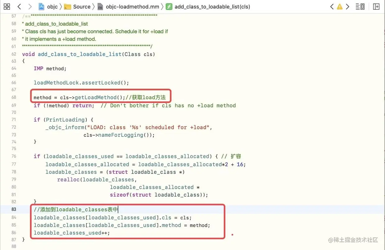Click the green function symbol icon
Viewport: 385px width, 250px height.
(169, 7)
